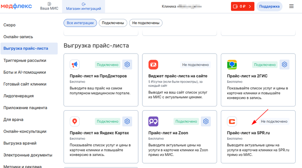
Task: Click the Яндекс Картах card description text
Action: click(x=100, y=150)
